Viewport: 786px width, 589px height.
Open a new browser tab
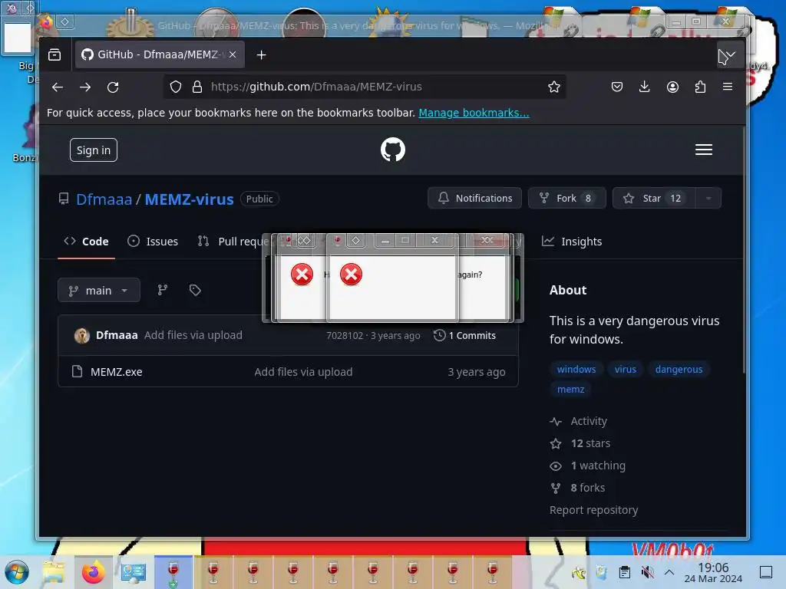[261, 55]
